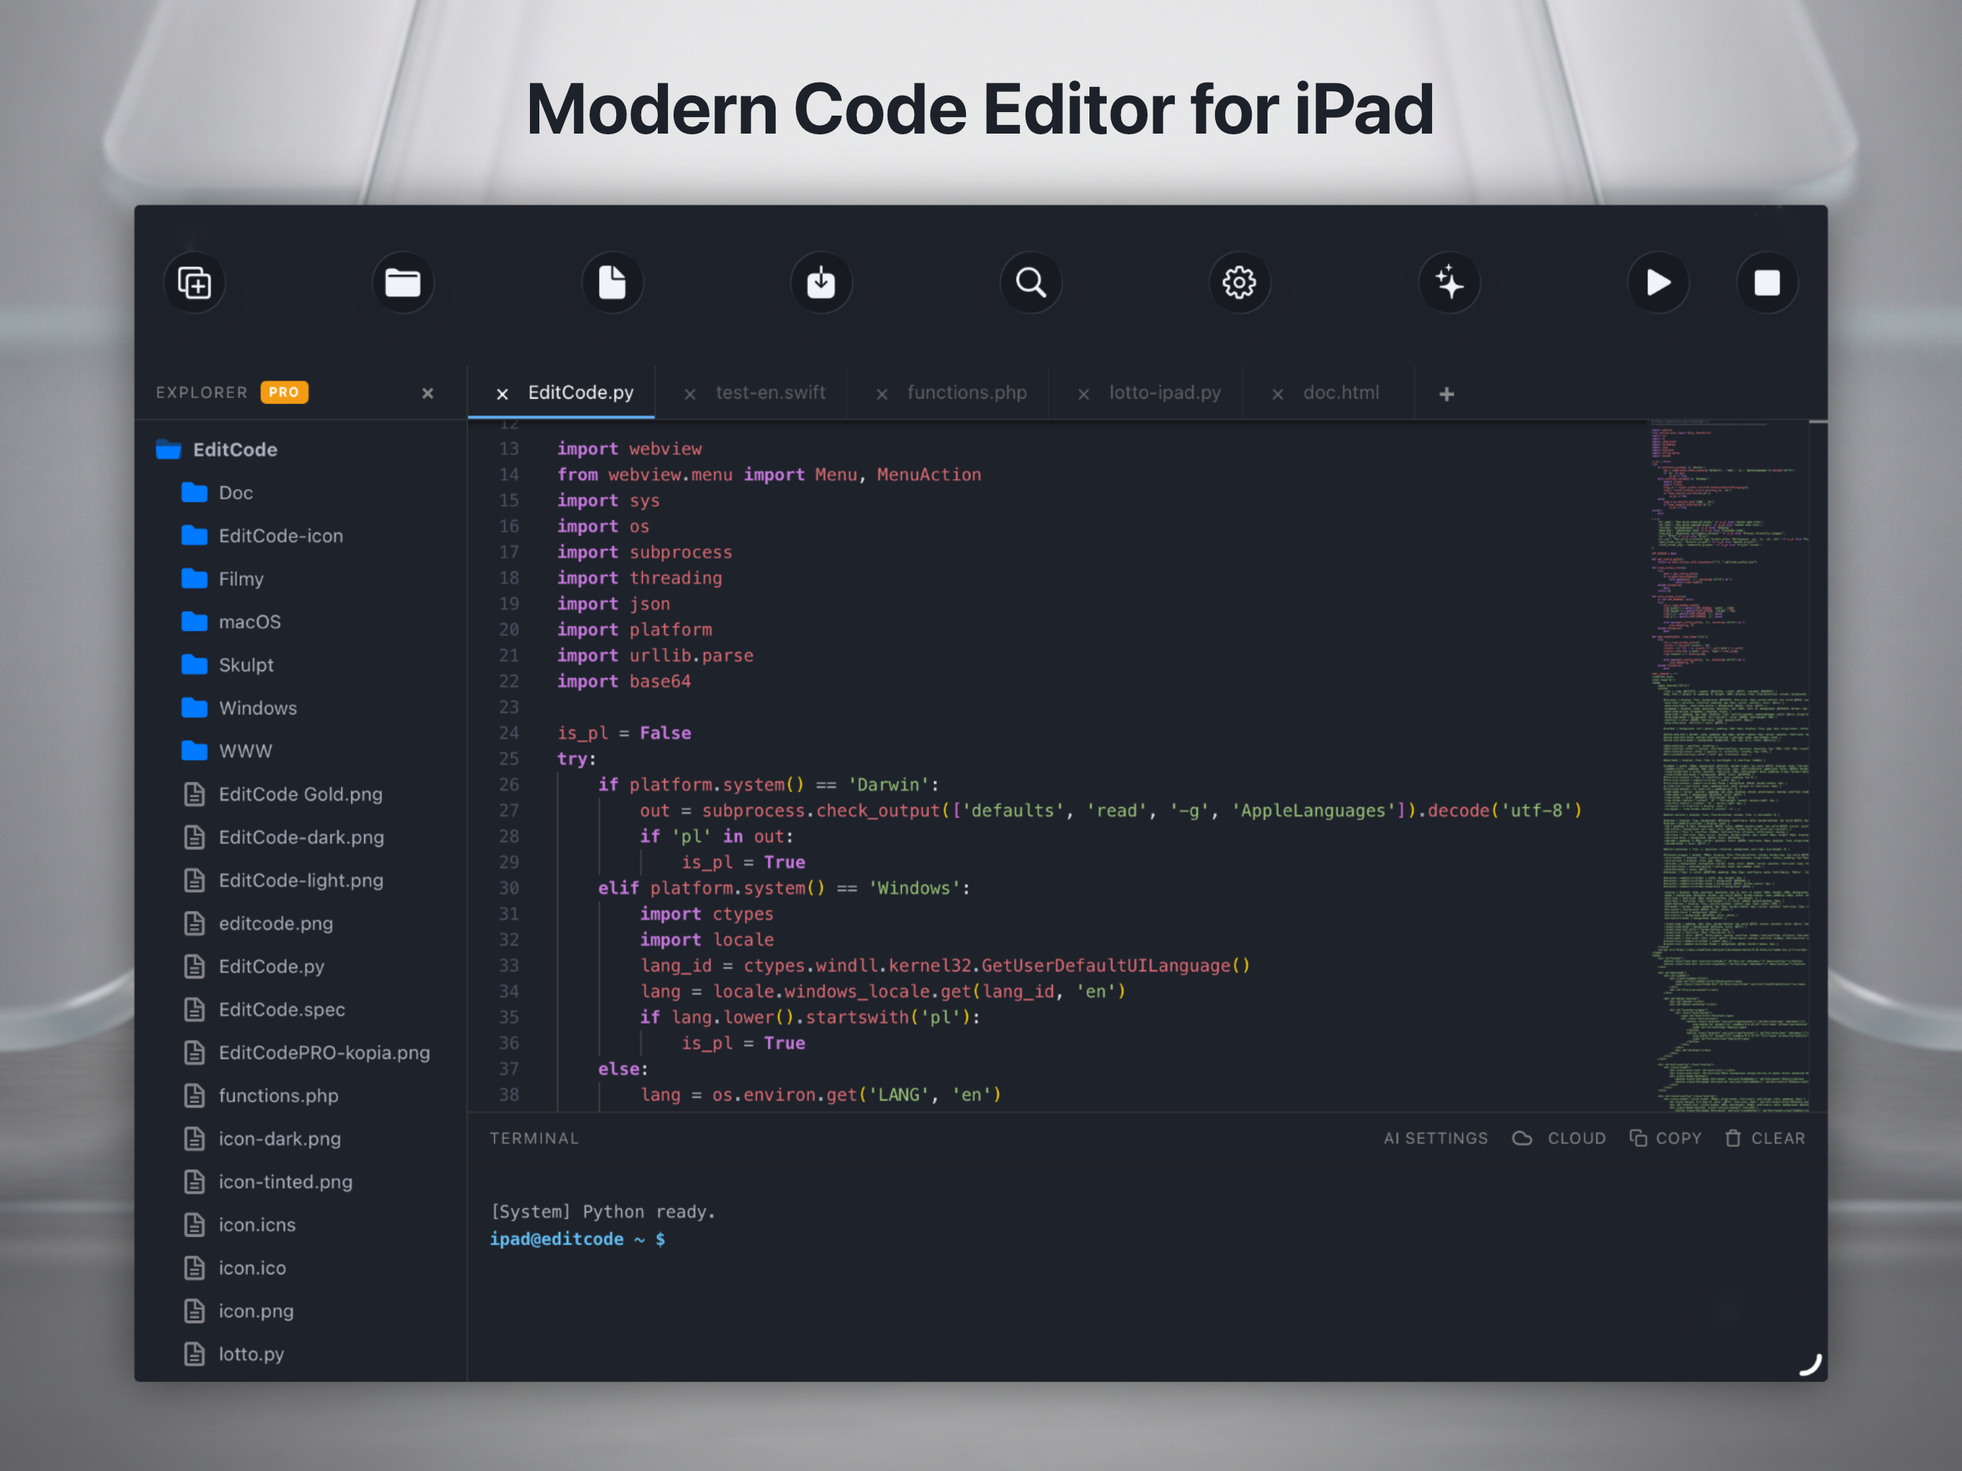Image resolution: width=1962 pixels, height=1471 pixels.
Task: Click the terminal prompt line
Action: point(577,1240)
